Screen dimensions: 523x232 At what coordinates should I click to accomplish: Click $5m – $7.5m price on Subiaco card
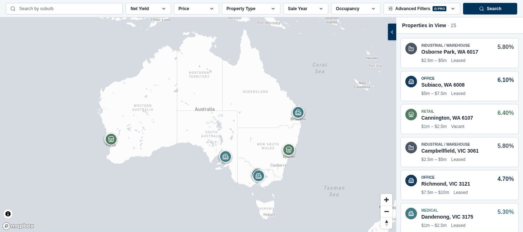point(434,94)
